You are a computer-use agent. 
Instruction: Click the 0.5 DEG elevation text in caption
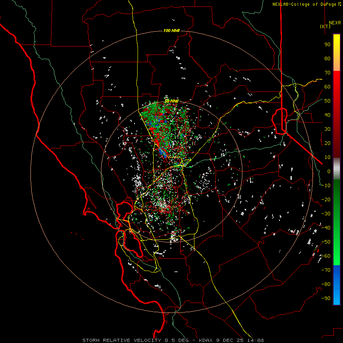pyautogui.click(x=177, y=340)
